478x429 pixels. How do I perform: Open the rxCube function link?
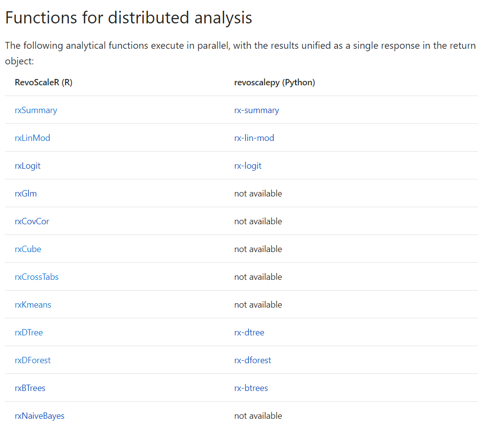tap(28, 249)
